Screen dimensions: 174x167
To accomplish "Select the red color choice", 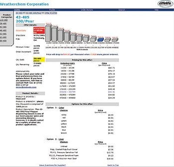I will coord(64,118).
